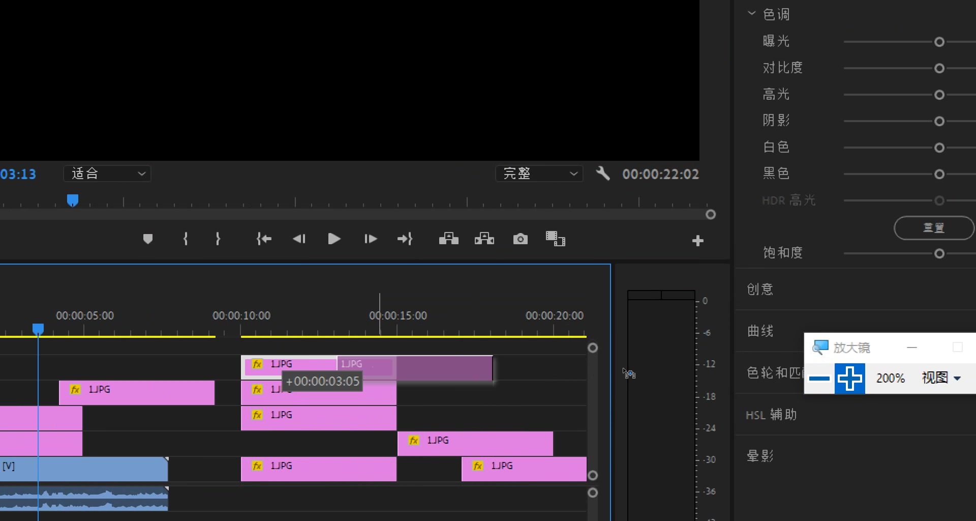Image resolution: width=976 pixels, height=521 pixels.
Task: Minimize the 放大镜 Magnifier window
Action: tap(912, 348)
